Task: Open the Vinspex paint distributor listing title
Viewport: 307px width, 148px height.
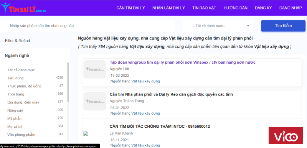Action: [183, 62]
